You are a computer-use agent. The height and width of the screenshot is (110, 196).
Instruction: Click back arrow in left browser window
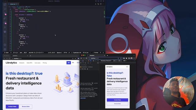[x=5, y=58]
